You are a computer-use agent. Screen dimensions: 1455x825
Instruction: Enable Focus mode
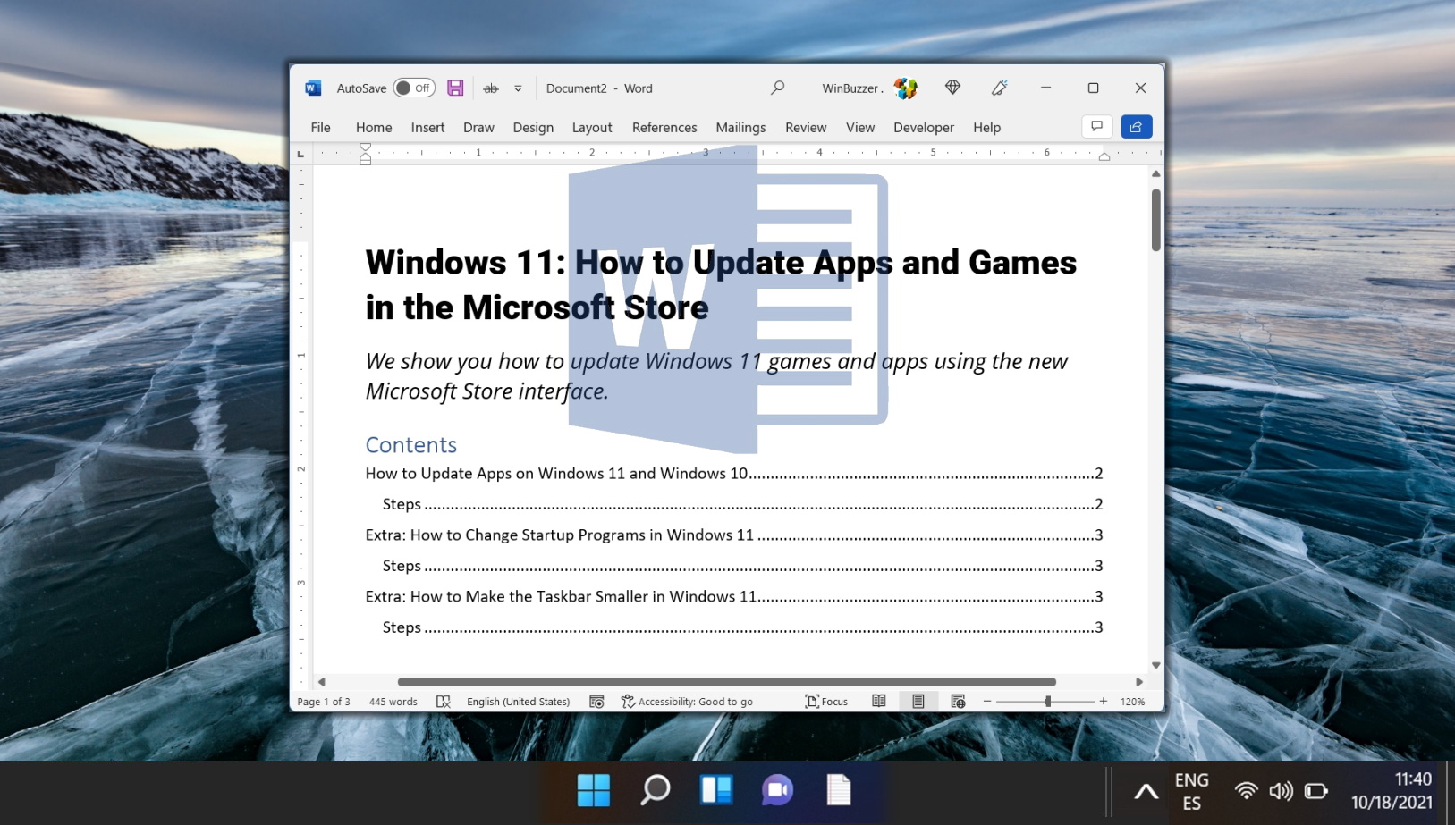826,702
